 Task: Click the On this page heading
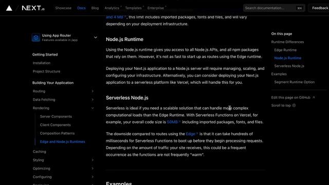pos(282,34)
